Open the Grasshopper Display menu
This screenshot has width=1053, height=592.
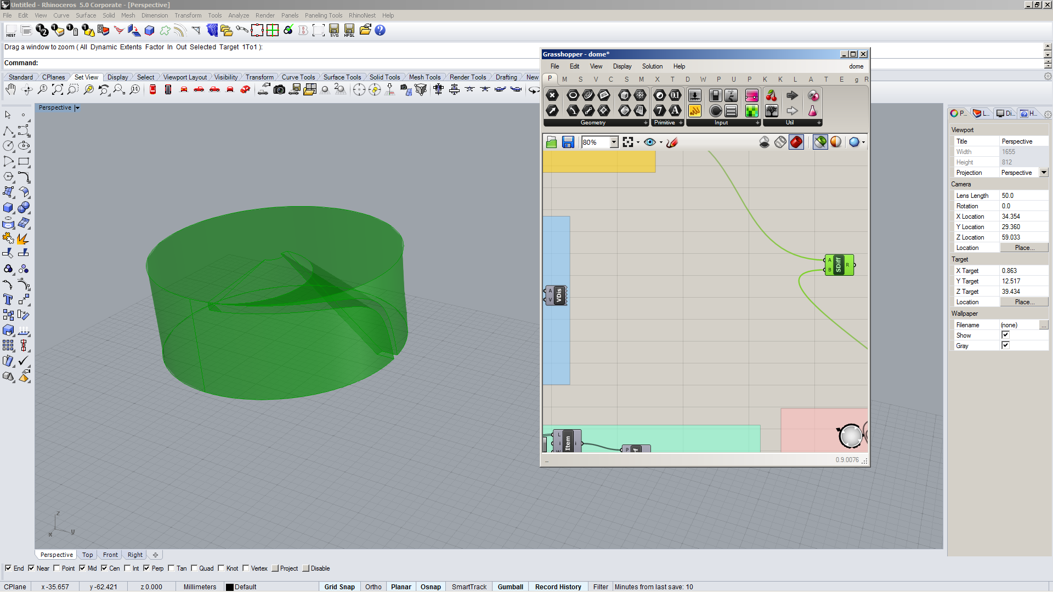coord(622,66)
